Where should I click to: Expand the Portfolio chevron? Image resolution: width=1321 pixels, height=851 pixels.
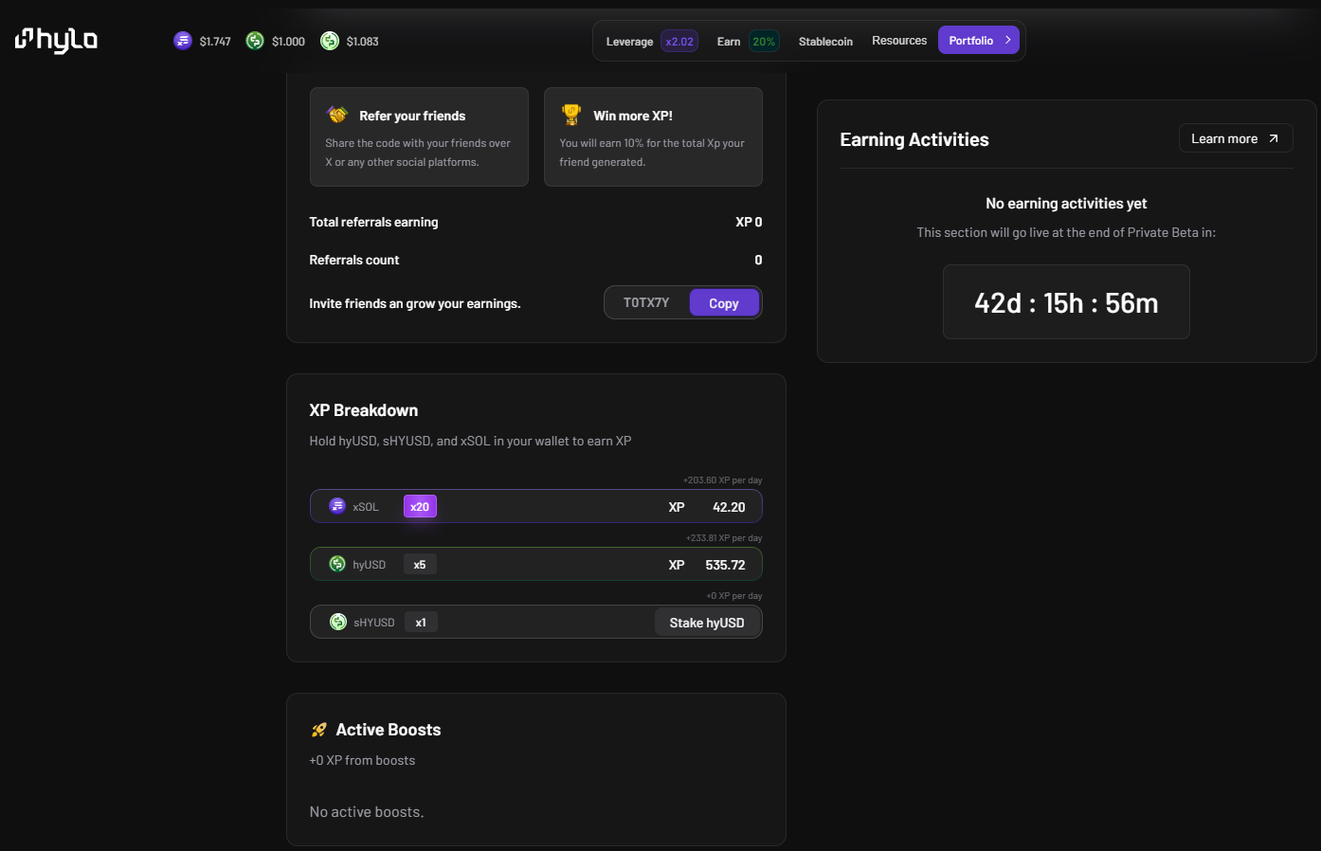[1007, 40]
